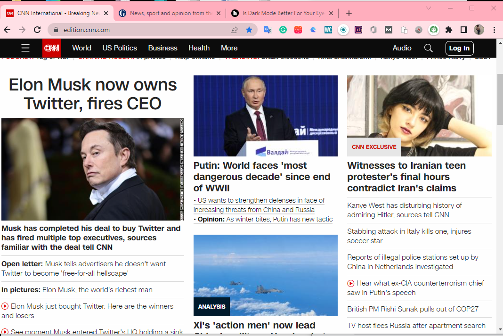The width and height of the screenshot is (503, 336).
Task: Open the Health section
Action: point(199,48)
